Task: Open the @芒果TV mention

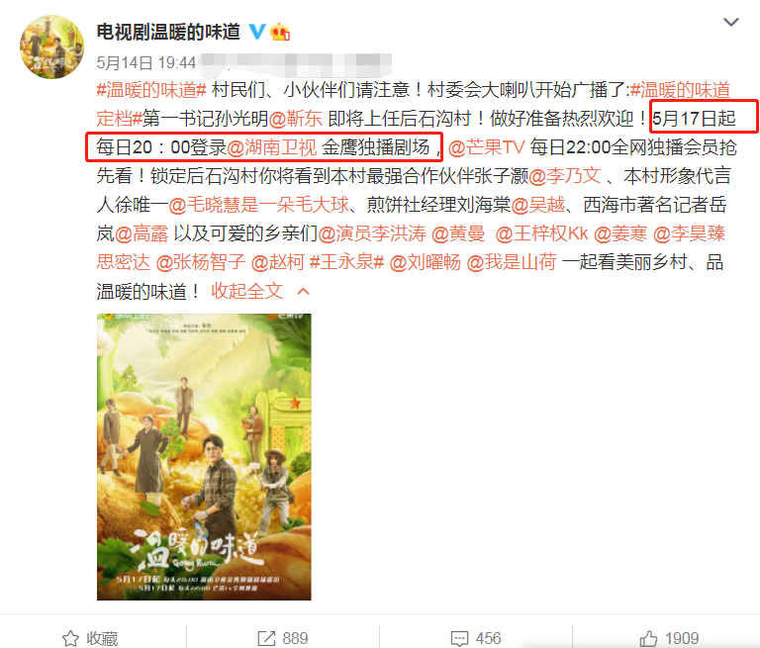Action: 486,146
